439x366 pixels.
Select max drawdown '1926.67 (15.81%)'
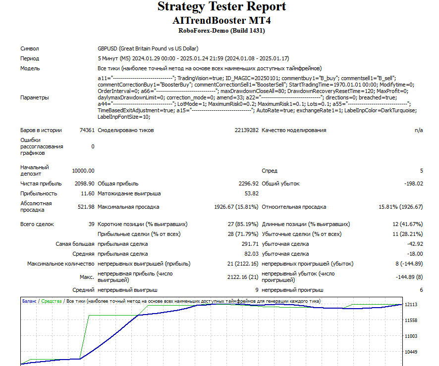click(236, 207)
